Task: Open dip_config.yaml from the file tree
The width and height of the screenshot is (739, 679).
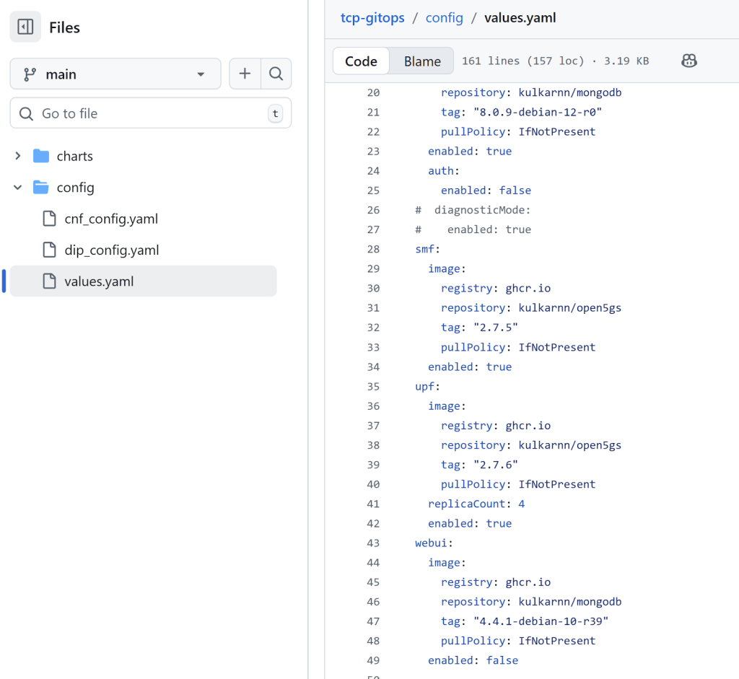Action: 111,250
